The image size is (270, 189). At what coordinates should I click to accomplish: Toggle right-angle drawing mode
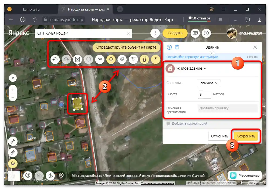155,59
